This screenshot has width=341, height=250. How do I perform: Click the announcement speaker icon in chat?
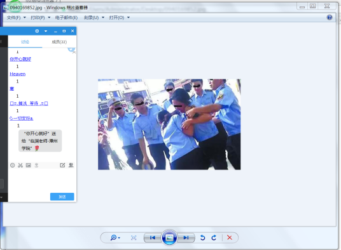click(x=71, y=50)
